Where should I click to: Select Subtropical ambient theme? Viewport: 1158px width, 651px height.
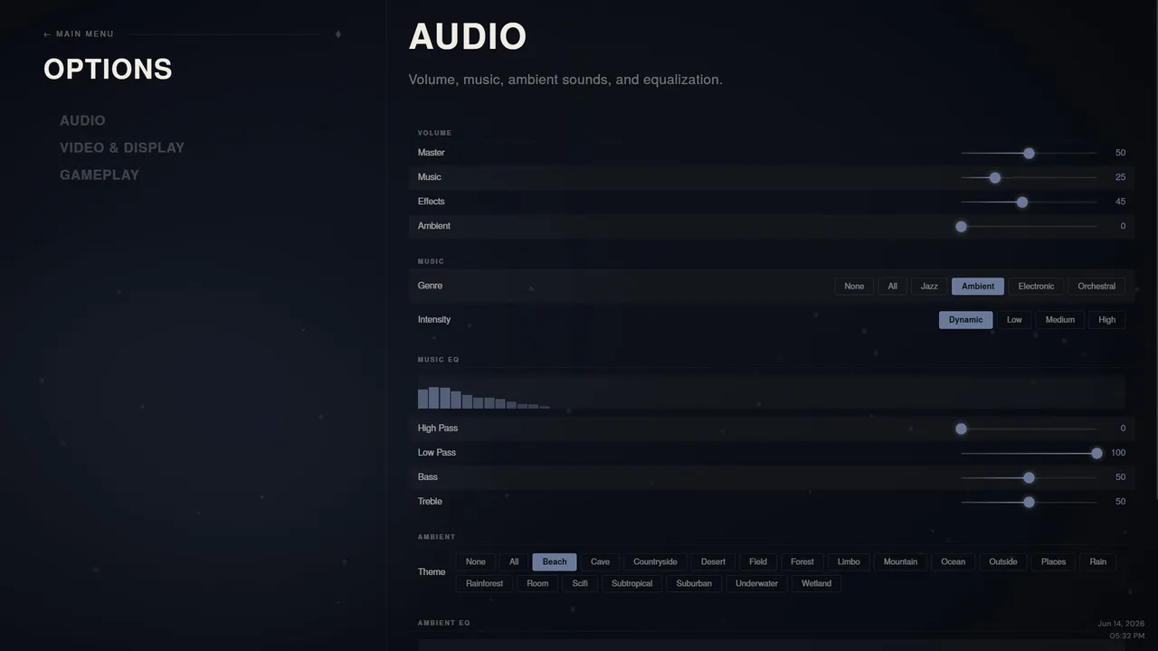[631, 583]
